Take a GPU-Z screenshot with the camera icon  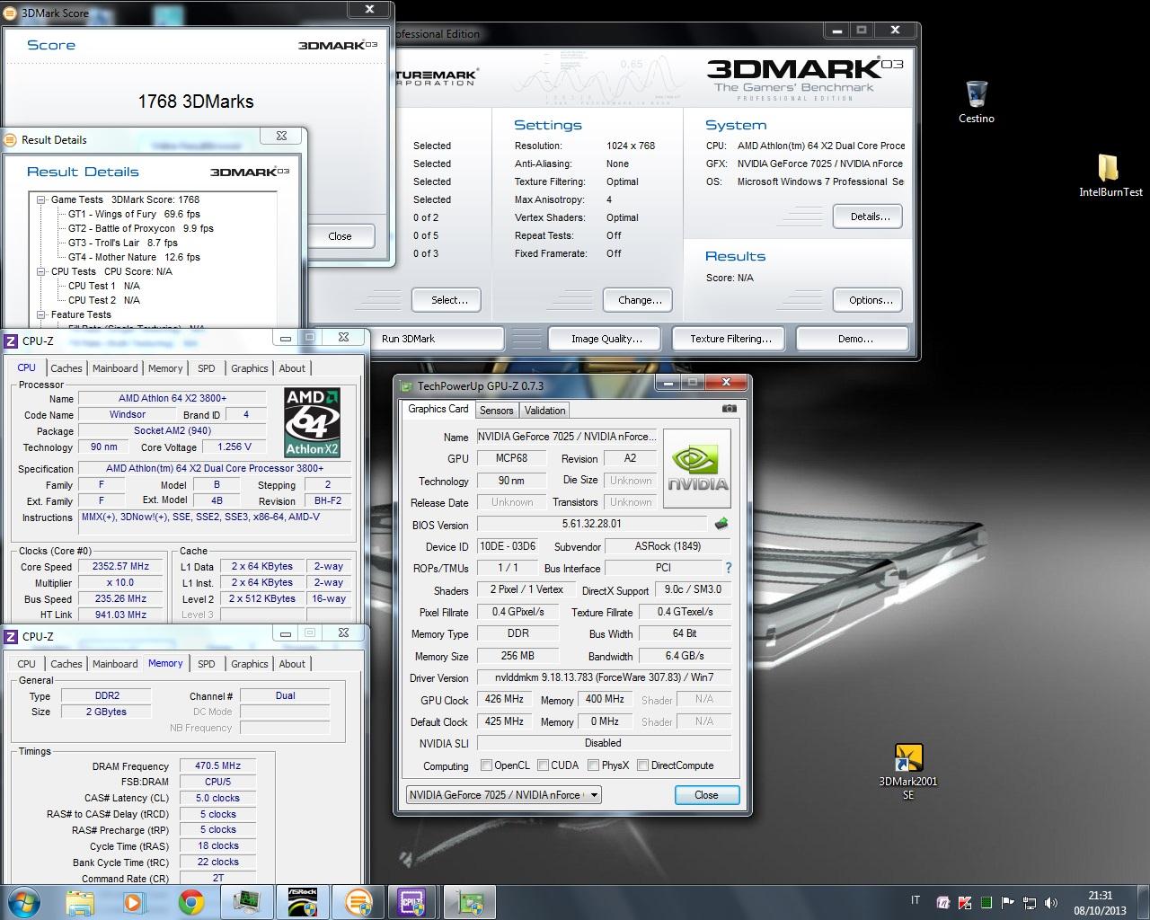click(730, 409)
